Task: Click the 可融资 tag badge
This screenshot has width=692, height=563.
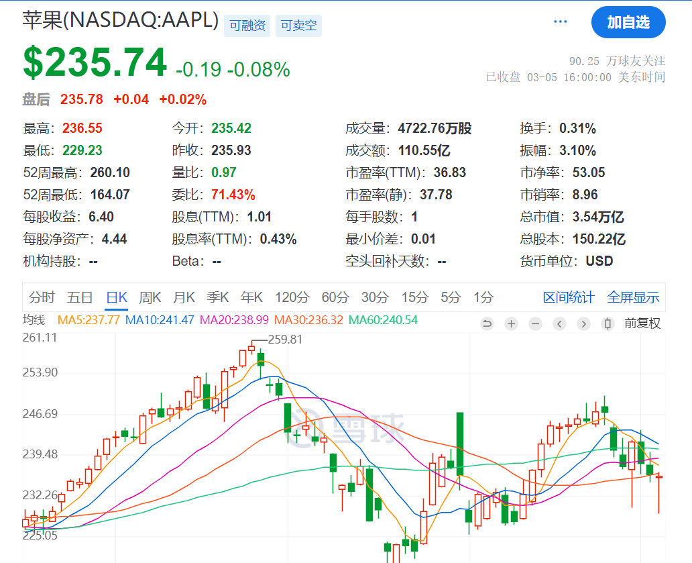Action: (x=247, y=25)
